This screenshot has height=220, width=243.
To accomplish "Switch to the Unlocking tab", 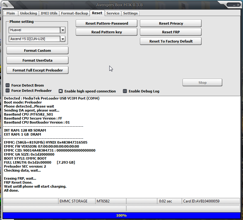I will tap(28, 13).
